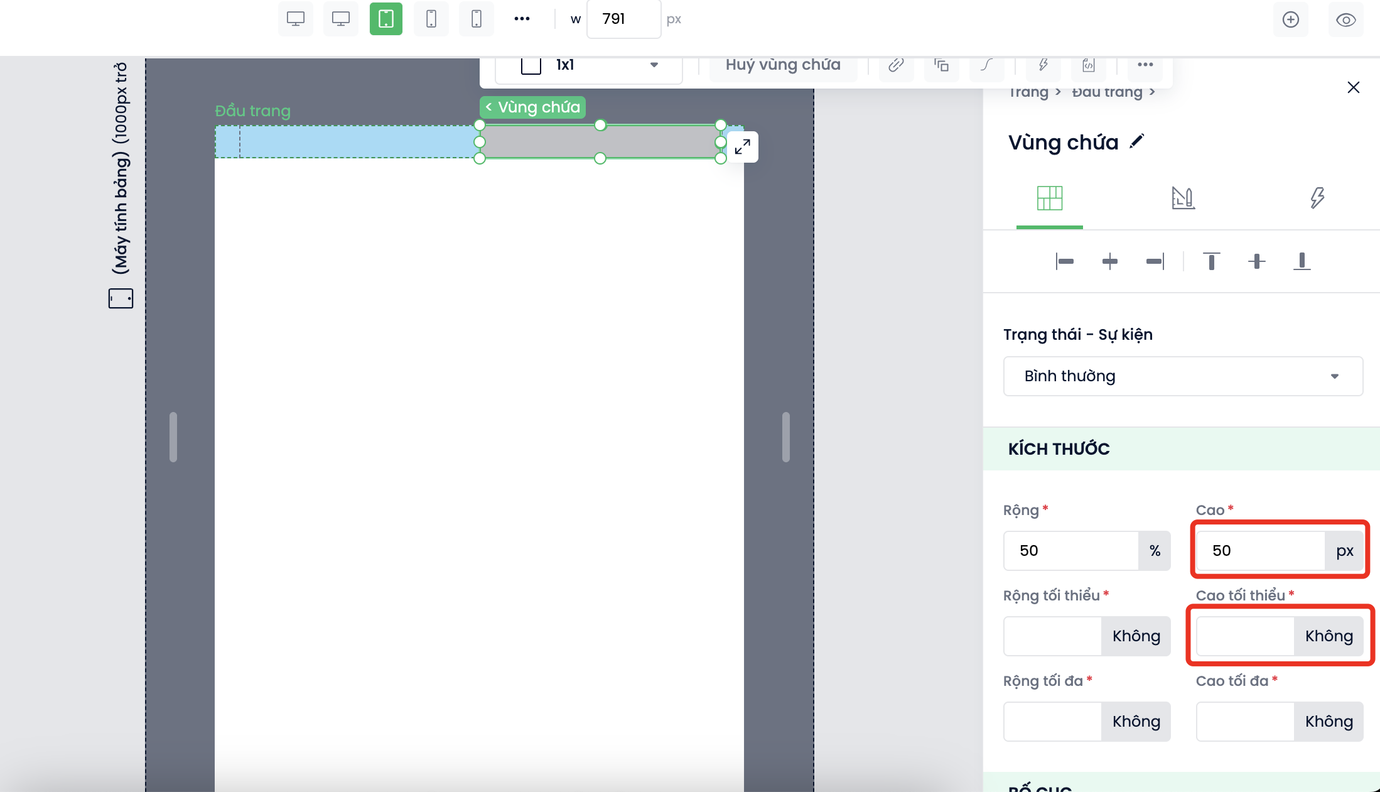
Task: Click the Cao height input field
Action: (1260, 551)
